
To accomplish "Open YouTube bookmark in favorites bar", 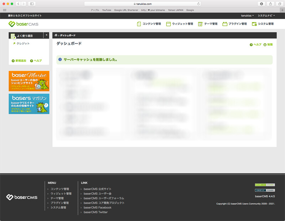I will (x=107, y=10).
